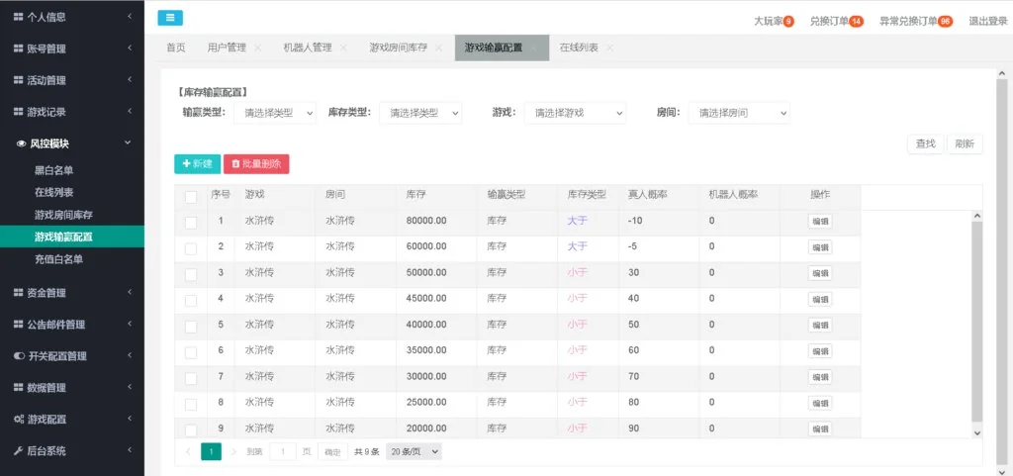Close the 游戏房间库存 tab with its X
The image size is (1013, 476).
click(438, 48)
